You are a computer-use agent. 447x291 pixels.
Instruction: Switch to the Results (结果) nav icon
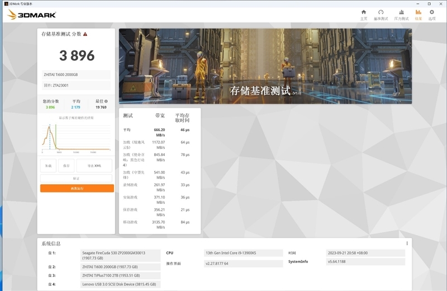[x=418, y=15]
